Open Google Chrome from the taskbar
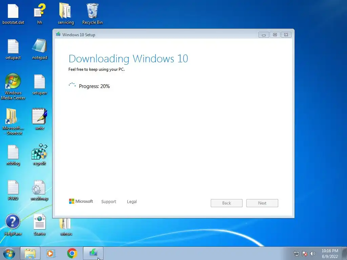The width and height of the screenshot is (347, 260). point(72,253)
